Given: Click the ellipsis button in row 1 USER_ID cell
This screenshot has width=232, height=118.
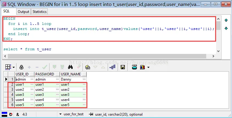Looking at the screenshot, I should 32,79.
